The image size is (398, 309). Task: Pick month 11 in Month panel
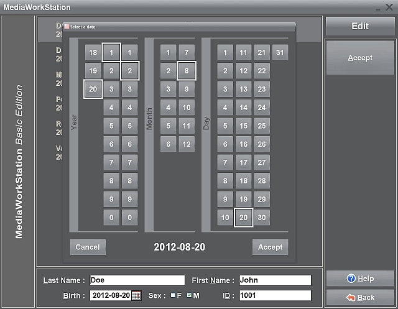(x=187, y=126)
